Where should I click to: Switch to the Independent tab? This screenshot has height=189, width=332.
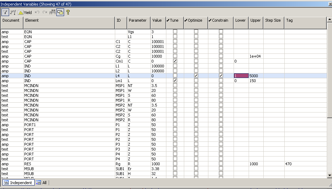click(x=18, y=182)
